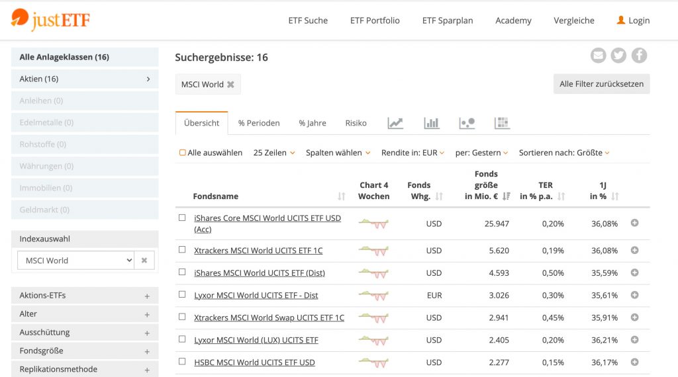This screenshot has height=377, width=678.
Task: Click the Login user icon
Action: [x=621, y=20]
